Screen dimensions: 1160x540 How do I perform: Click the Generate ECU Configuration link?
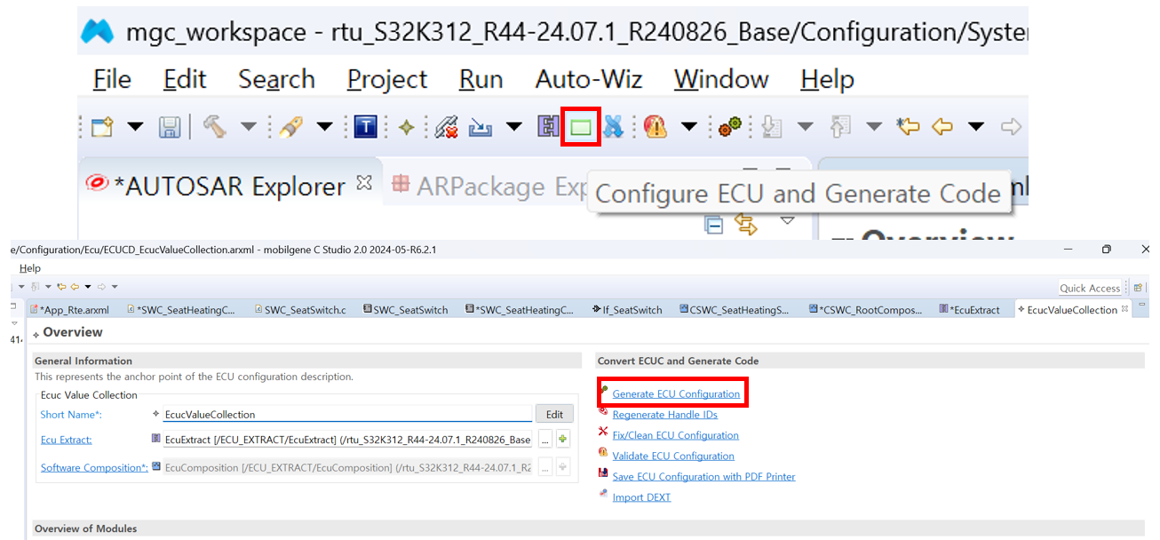[676, 393]
